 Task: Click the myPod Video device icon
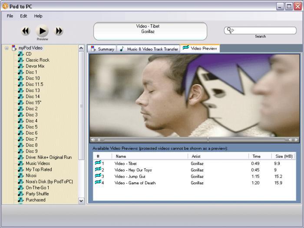click(x=14, y=48)
